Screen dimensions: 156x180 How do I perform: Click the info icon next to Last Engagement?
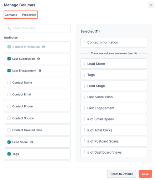[x=40, y=71]
